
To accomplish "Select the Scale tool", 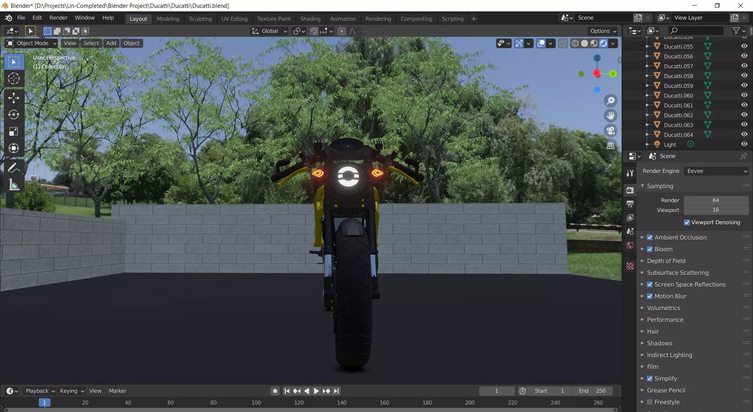I will coord(14,131).
